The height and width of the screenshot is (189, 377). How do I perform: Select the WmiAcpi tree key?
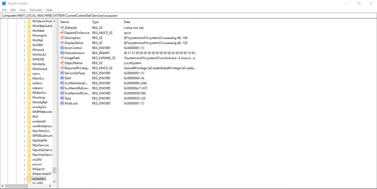click(39, 98)
